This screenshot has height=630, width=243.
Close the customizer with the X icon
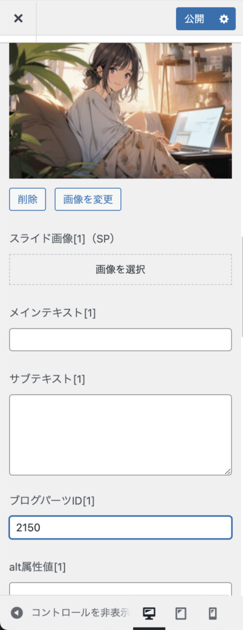[18, 18]
